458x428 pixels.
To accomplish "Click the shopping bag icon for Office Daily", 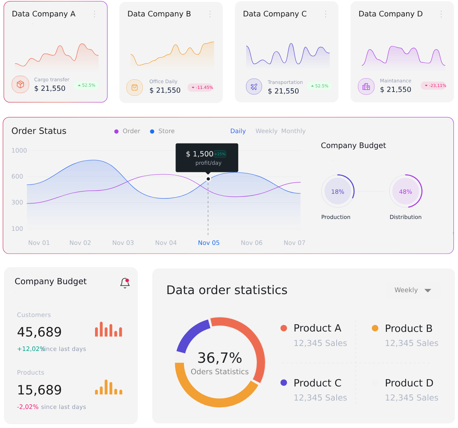I will point(134,88).
